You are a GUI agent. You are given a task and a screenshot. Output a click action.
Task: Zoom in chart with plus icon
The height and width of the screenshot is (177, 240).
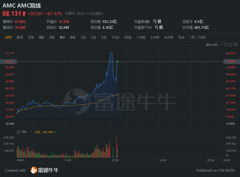point(236,45)
